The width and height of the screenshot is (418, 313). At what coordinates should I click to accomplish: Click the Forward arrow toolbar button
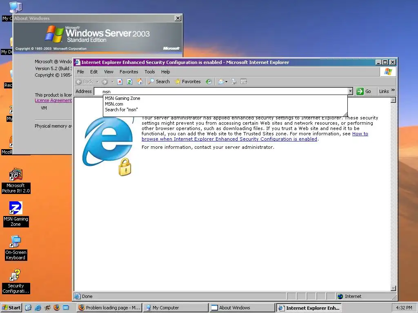[104, 82]
